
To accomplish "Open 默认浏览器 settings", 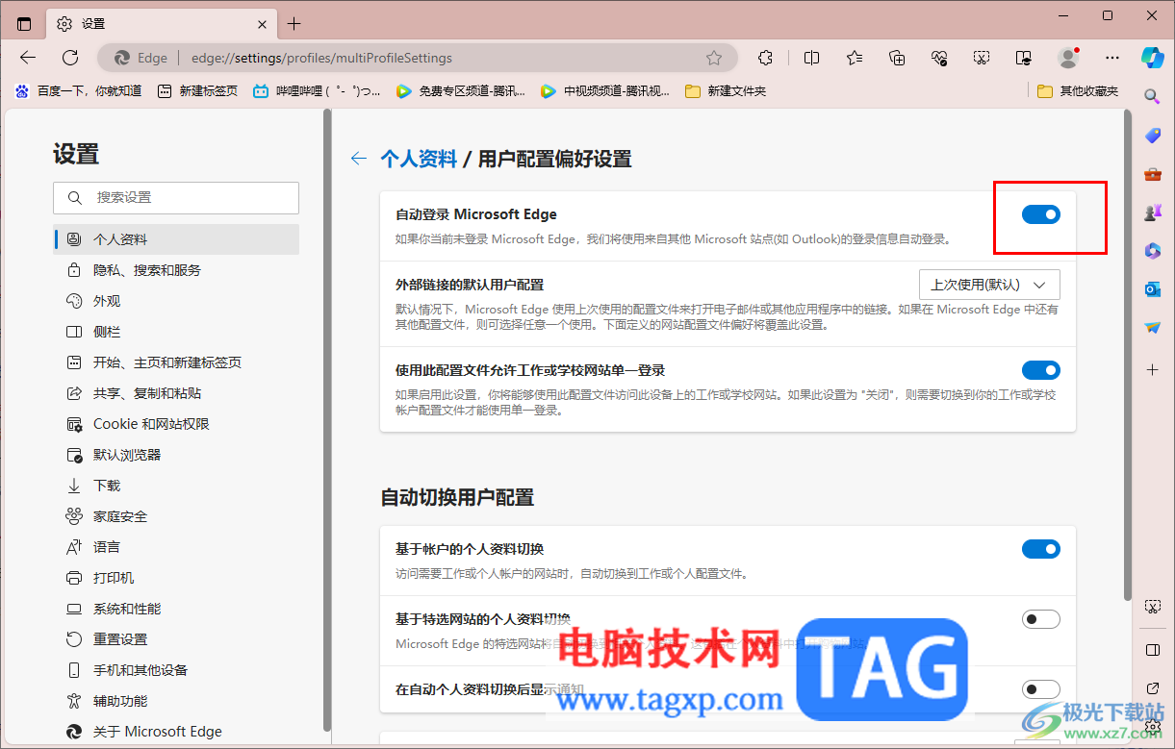I will (177, 455).
